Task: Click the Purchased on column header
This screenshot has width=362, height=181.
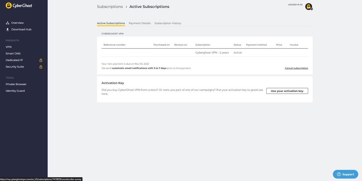Action: pyautogui.click(x=162, y=45)
